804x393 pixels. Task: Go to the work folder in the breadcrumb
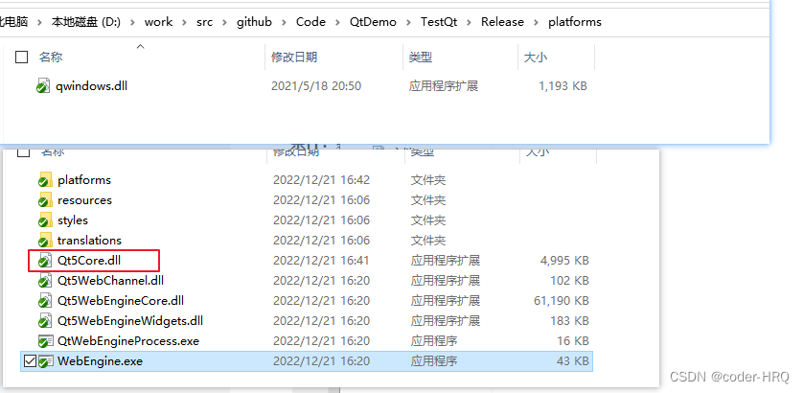click(158, 22)
